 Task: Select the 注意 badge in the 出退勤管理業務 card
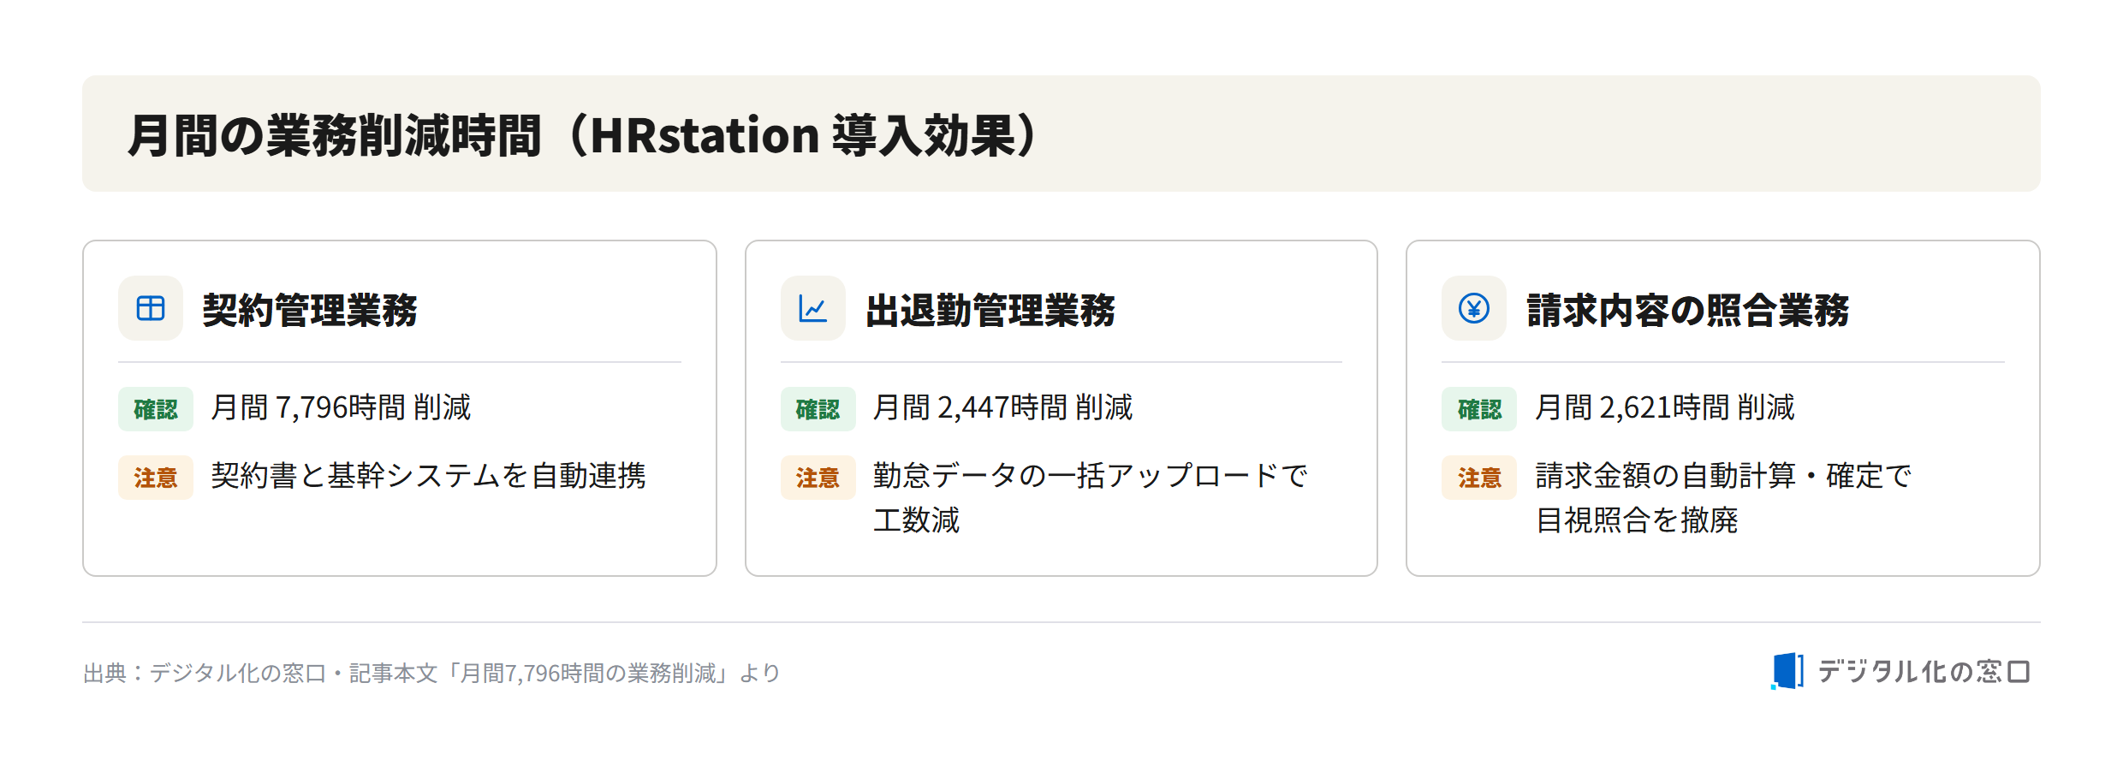tap(818, 478)
